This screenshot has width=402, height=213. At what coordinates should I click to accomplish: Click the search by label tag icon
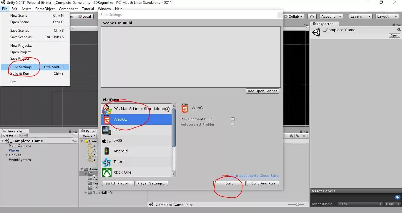point(298,136)
